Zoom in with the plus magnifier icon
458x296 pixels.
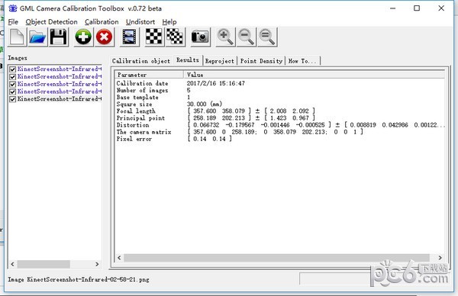point(225,37)
